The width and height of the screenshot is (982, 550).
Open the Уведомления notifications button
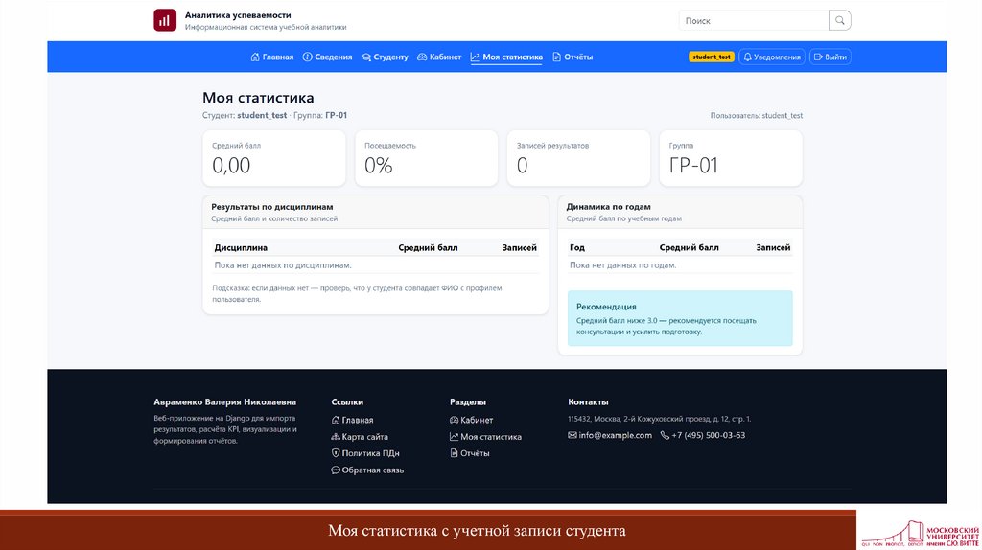pos(772,57)
